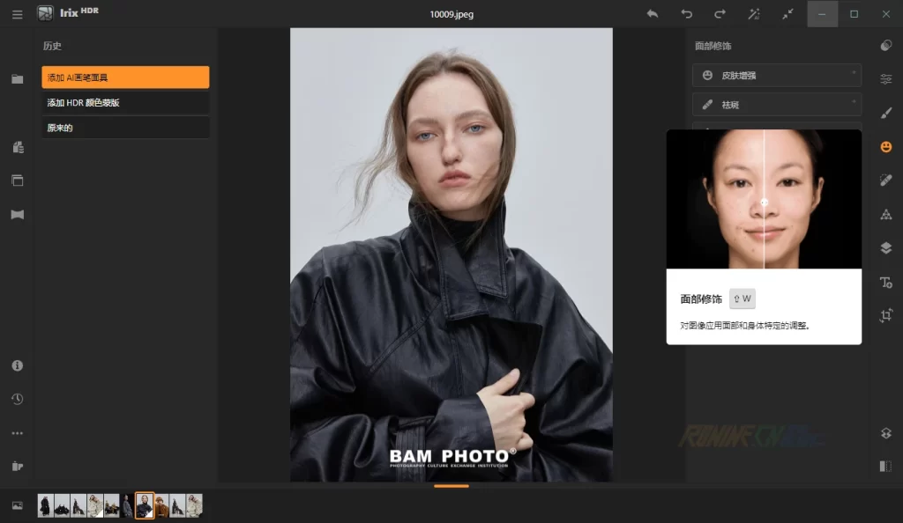Screen dimensions: 903x523
Task: Click the flag icon in left sidebar
Action: (17, 214)
